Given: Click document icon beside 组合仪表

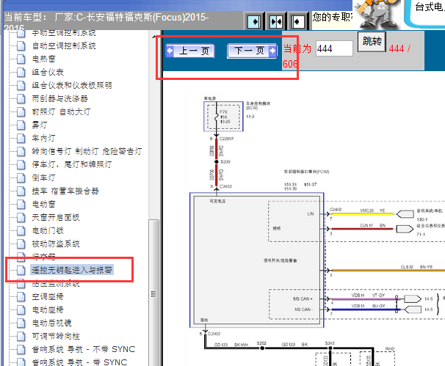Looking at the screenshot, I should pyautogui.click(x=21, y=72).
